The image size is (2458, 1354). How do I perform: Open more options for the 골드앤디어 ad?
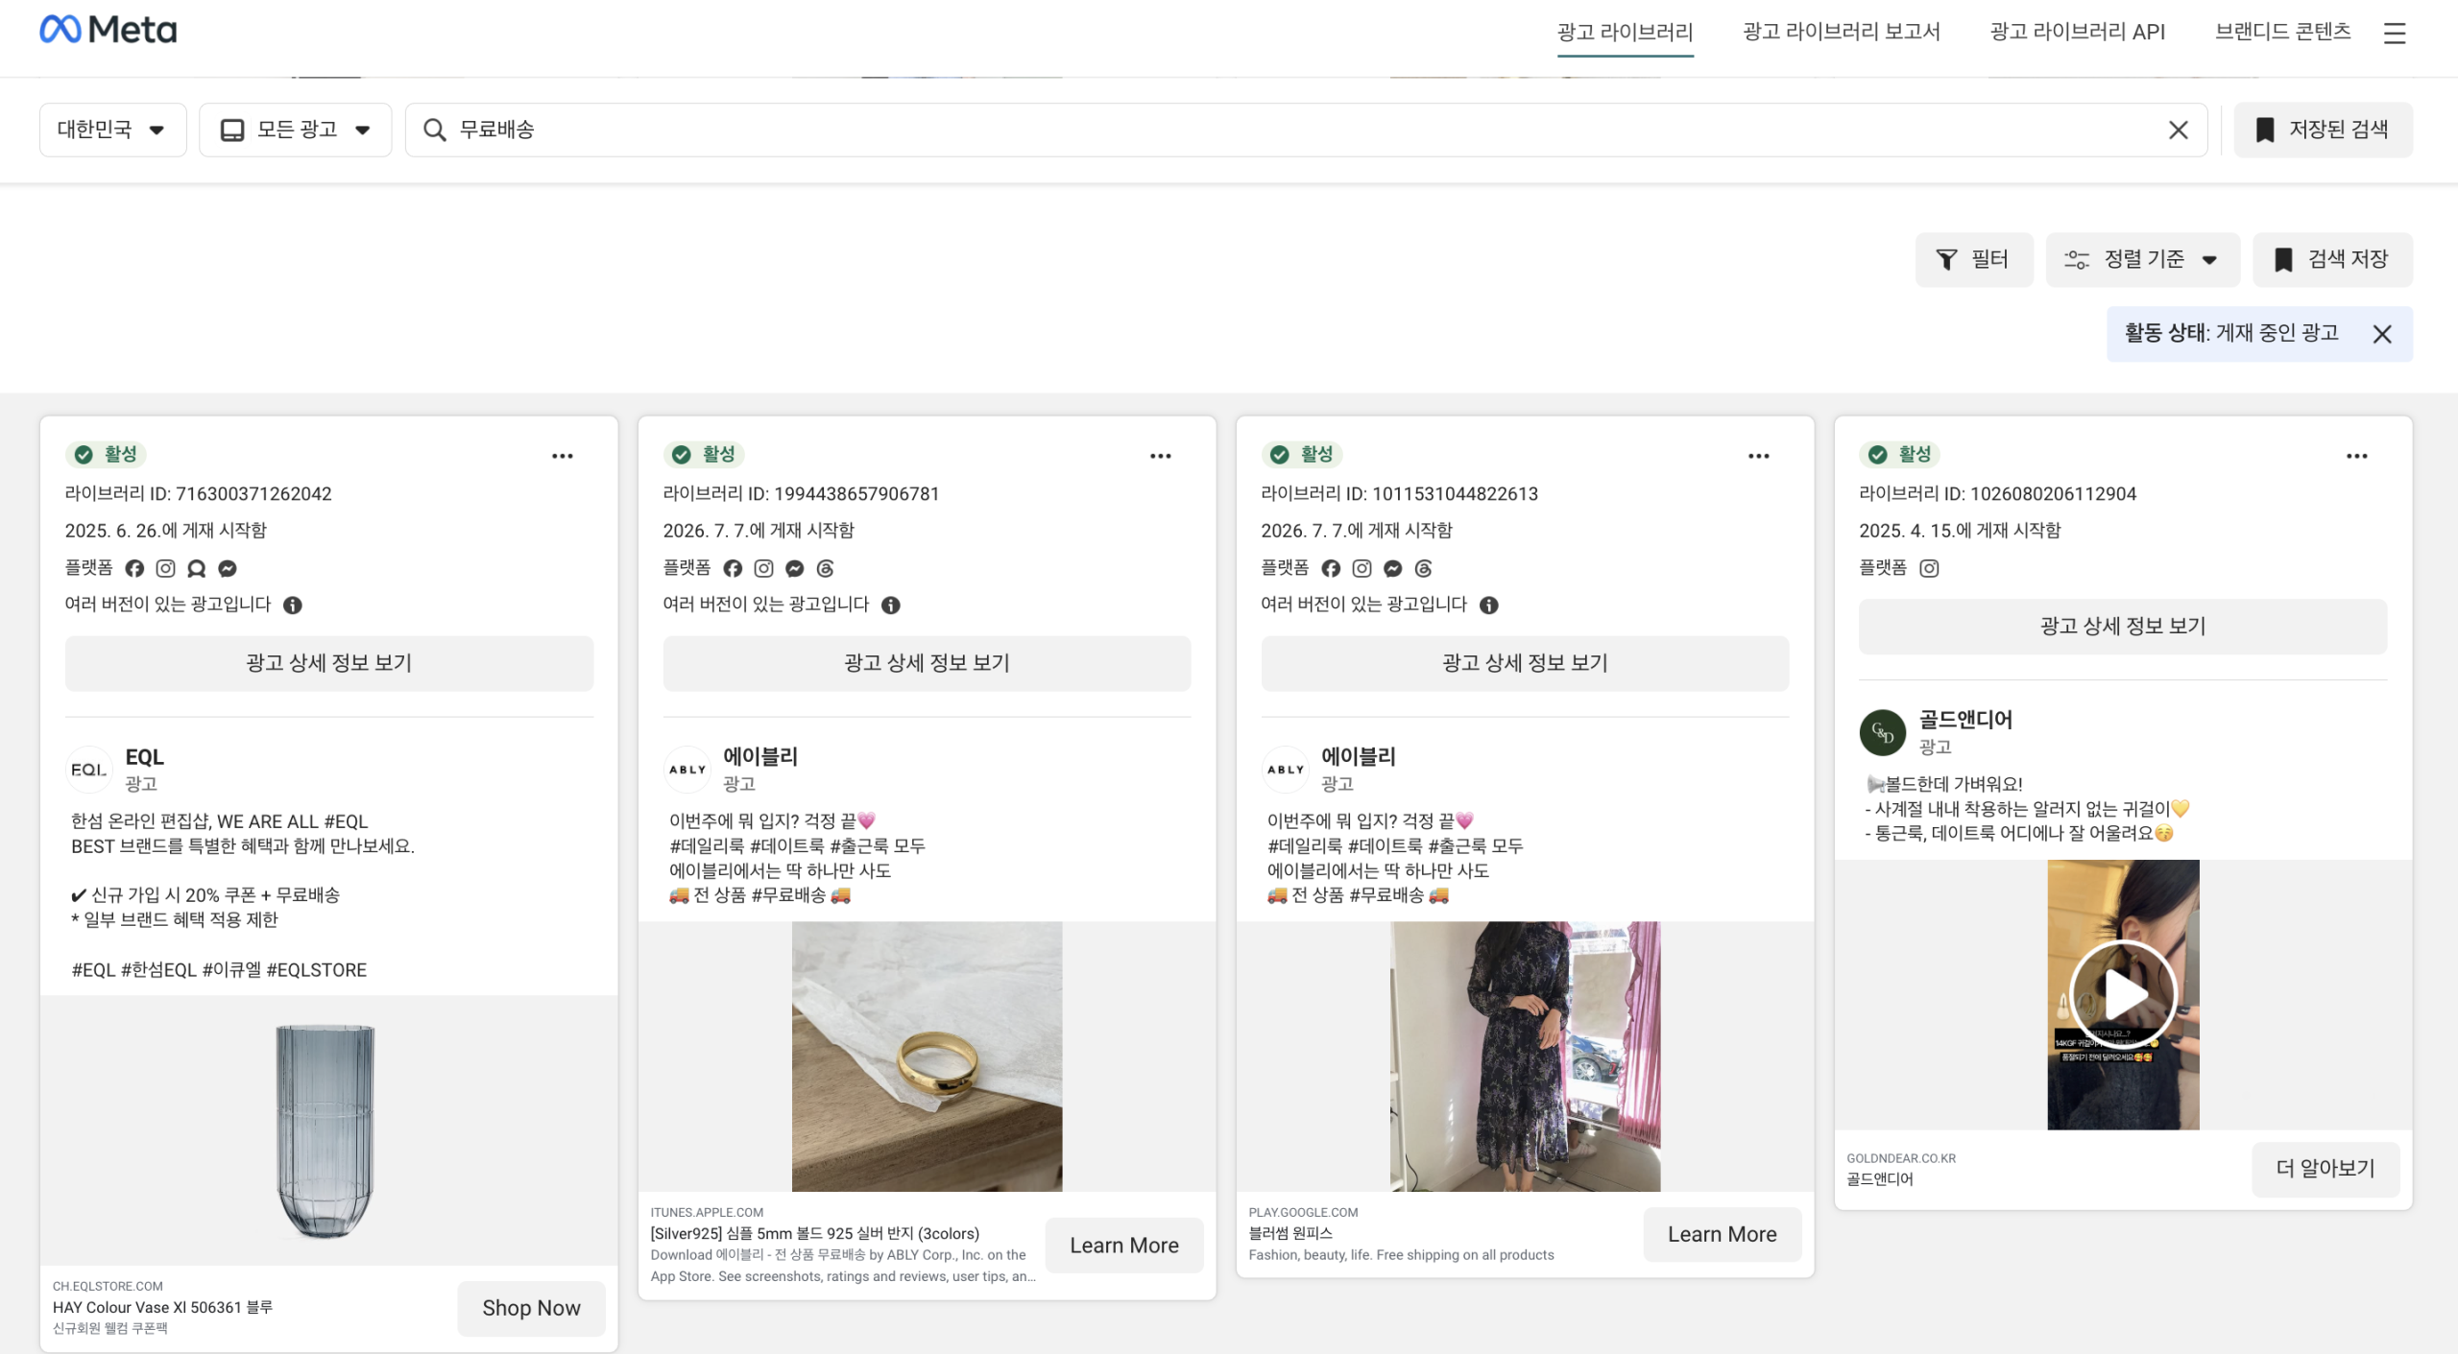[2357, 456]
